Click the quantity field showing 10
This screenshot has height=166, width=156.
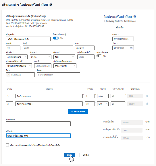[x=90, y=104]
